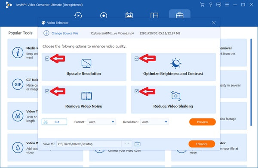Click the Preview button
This screenshot has height=168, width=258.
(203, 122)
